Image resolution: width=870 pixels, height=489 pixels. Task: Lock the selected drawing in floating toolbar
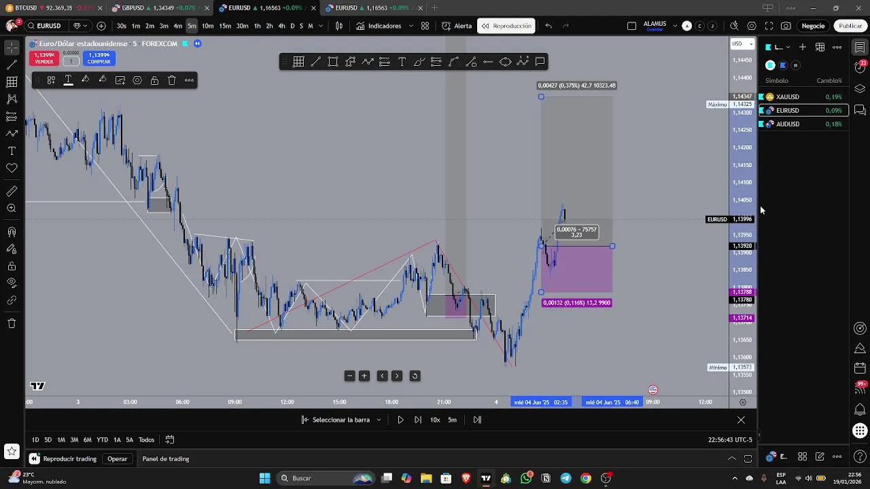coord(154,80)
